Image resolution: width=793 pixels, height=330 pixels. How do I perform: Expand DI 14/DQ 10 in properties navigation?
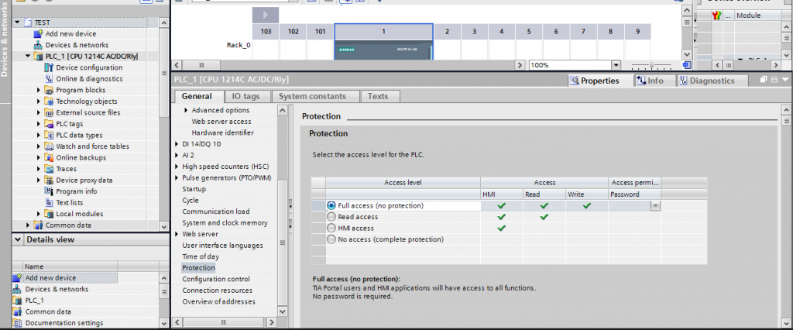click(x=177, y=144)
